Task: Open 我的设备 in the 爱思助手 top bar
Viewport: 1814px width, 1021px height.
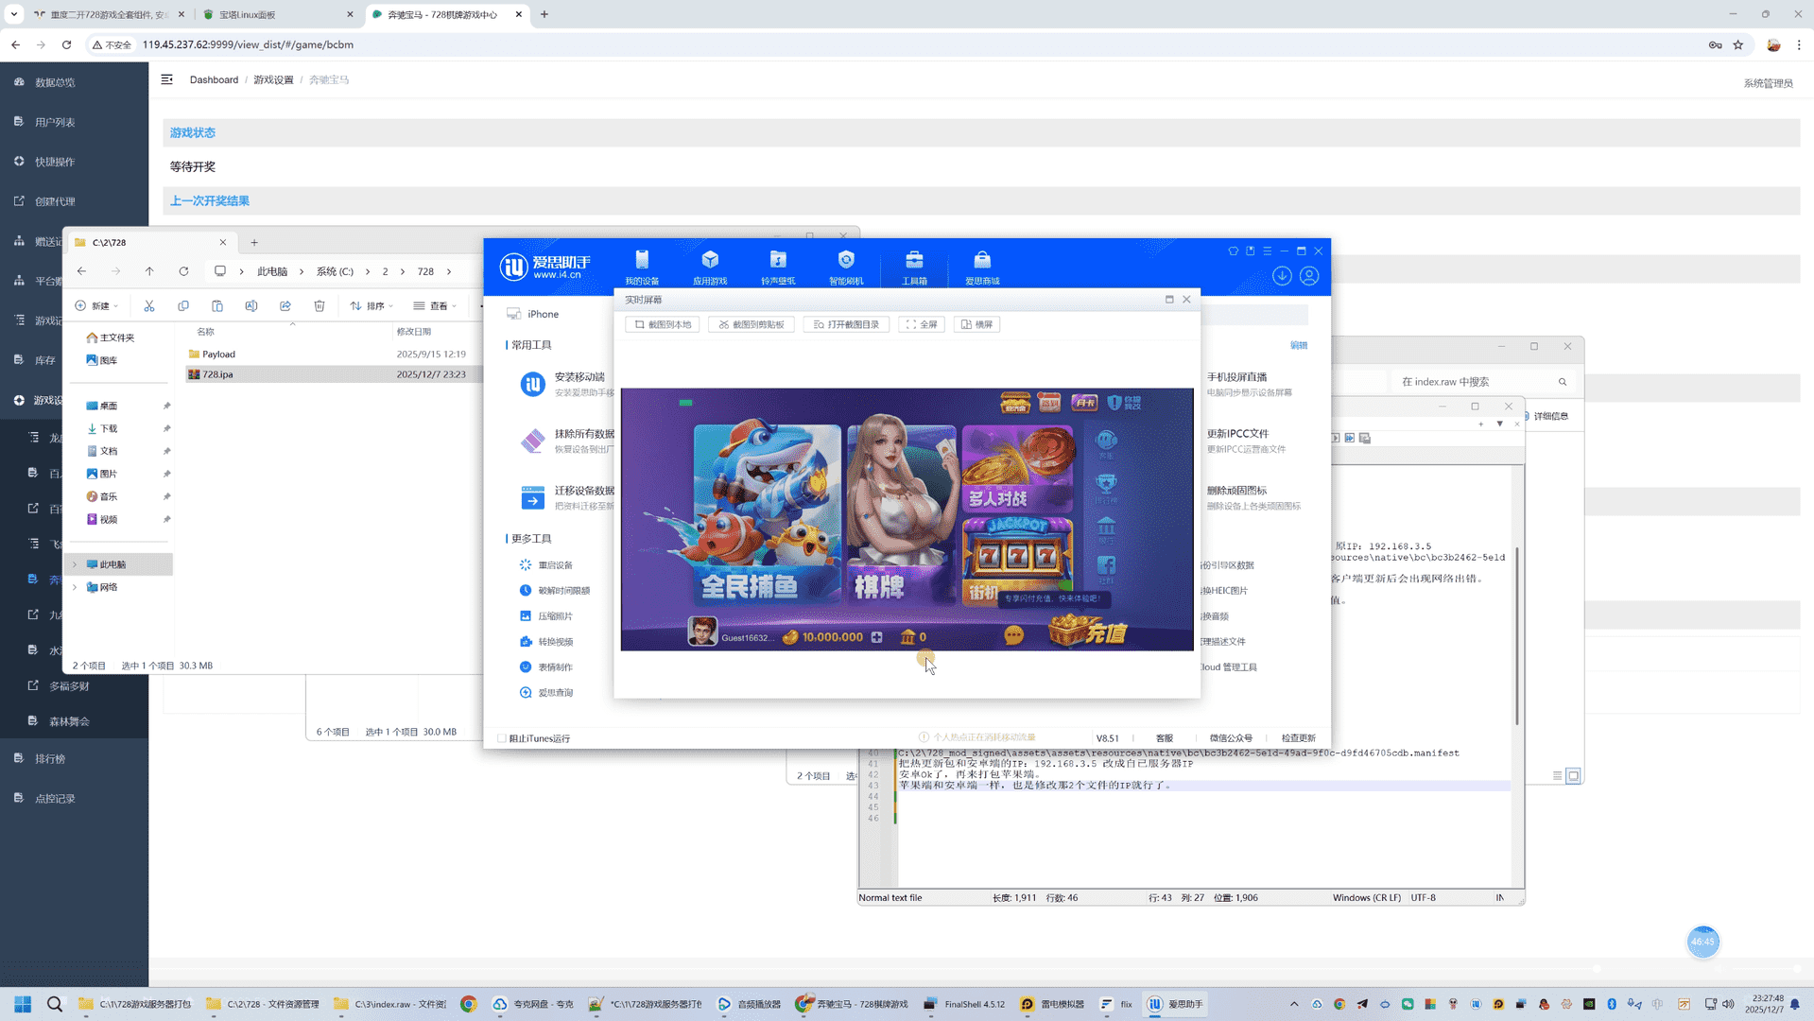Action: coord(642,266)
